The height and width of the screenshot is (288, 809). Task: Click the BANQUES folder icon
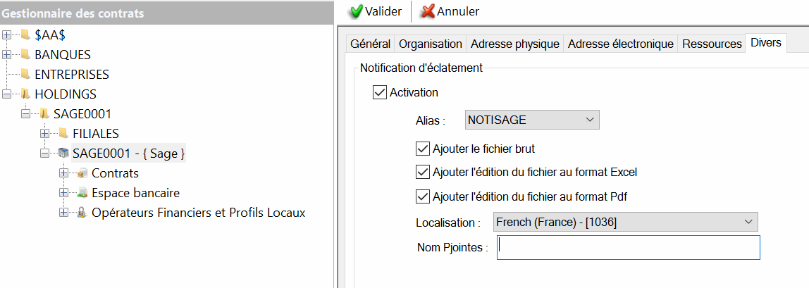(25, 54)
